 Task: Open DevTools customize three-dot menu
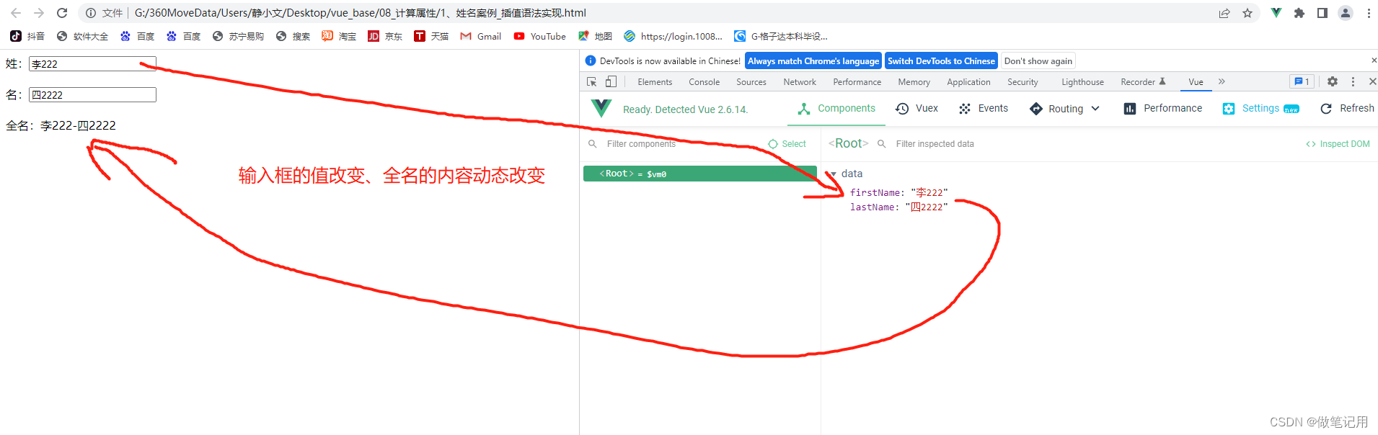(x=1353, y=81)
